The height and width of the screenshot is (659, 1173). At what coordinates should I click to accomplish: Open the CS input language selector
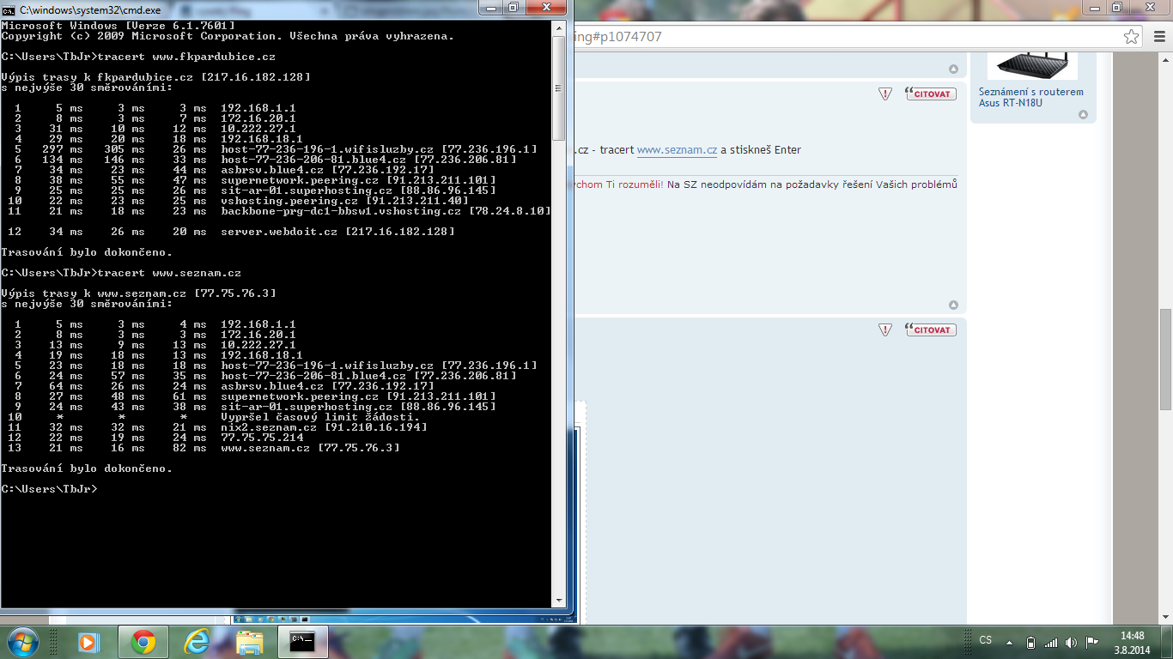click(x=986, y=641)
